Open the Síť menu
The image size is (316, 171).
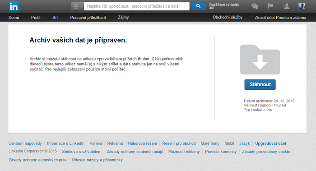pyautogui.click(x=55, y=18)
